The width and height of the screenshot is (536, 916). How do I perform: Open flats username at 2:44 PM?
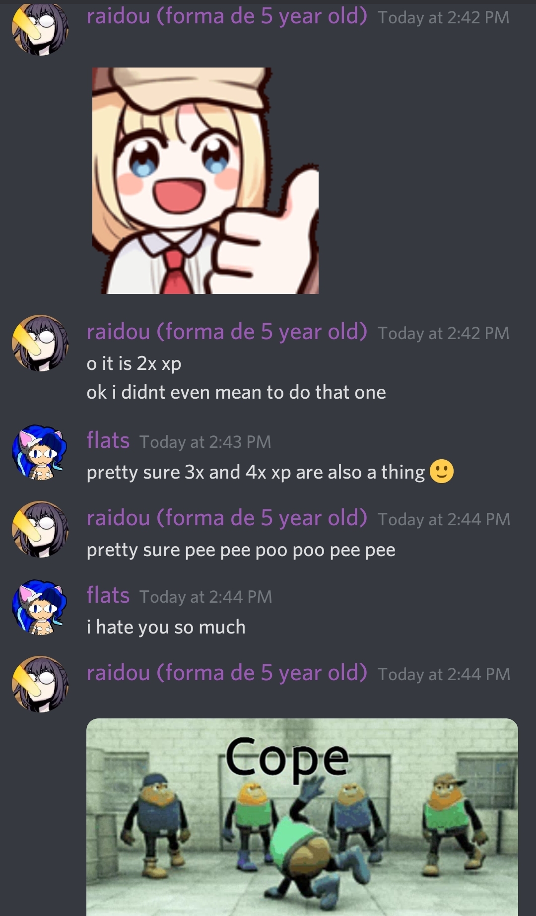pos(108,595)
